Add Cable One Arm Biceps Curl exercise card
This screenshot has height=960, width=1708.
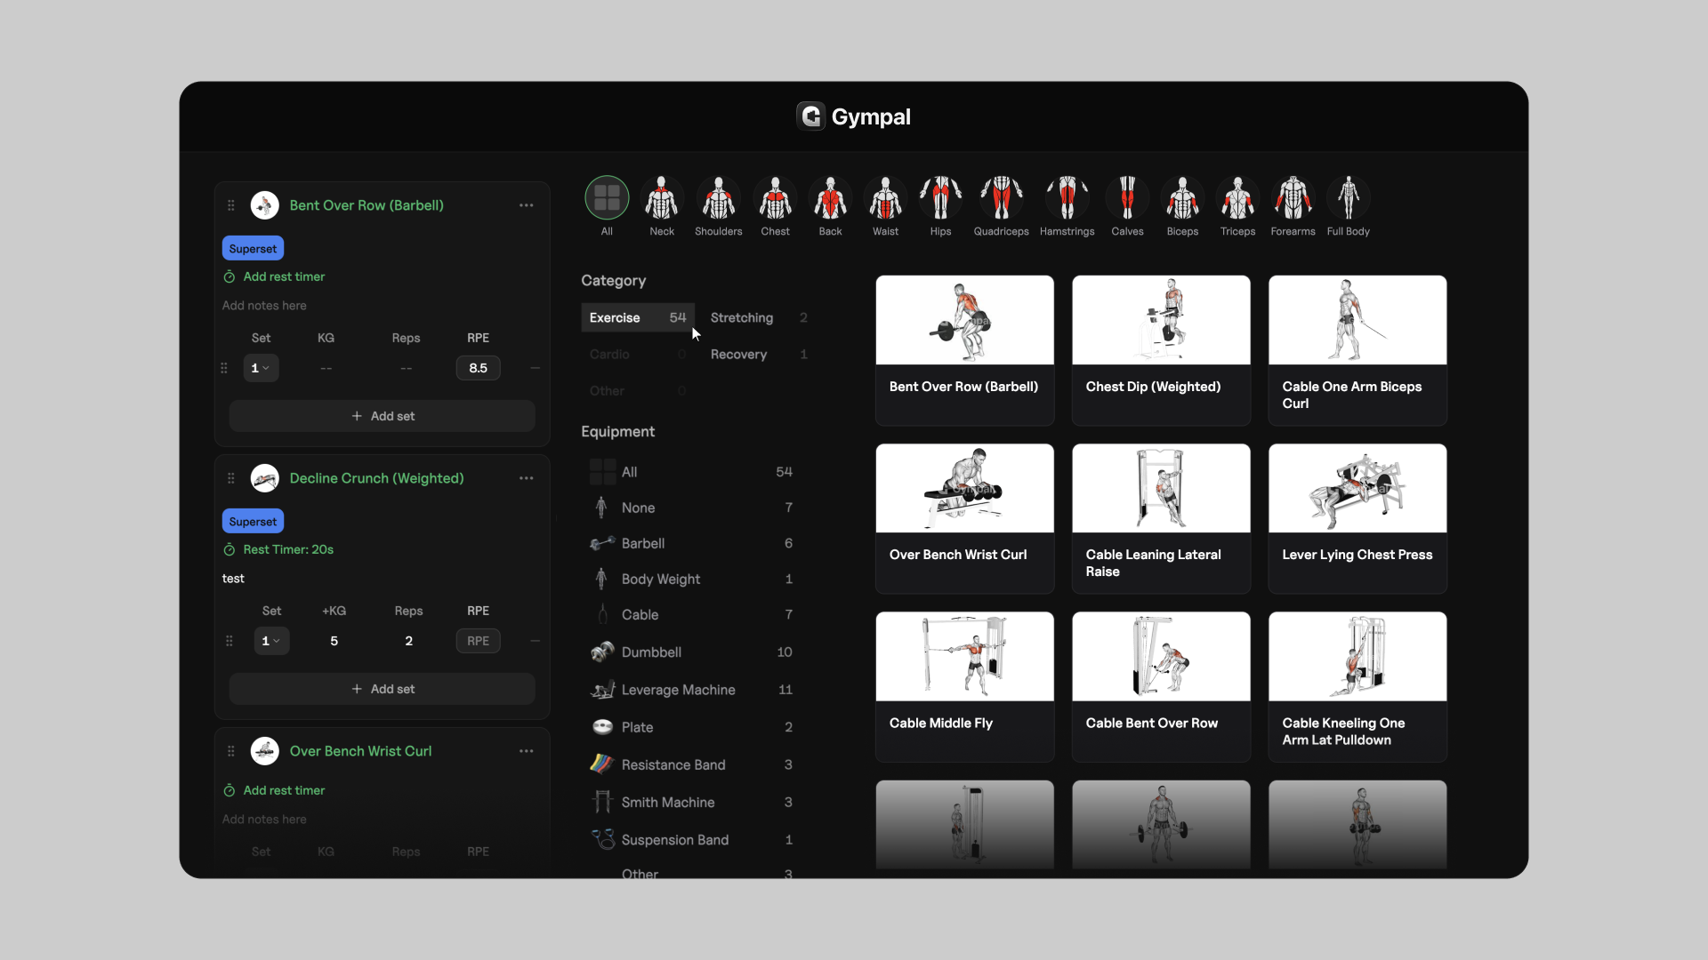click(1358, 350)
